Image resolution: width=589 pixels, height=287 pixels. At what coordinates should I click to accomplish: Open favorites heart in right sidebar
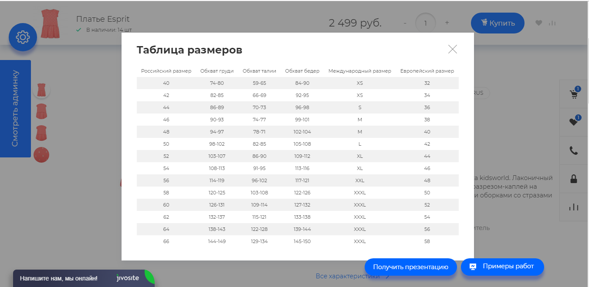[574, 122]
